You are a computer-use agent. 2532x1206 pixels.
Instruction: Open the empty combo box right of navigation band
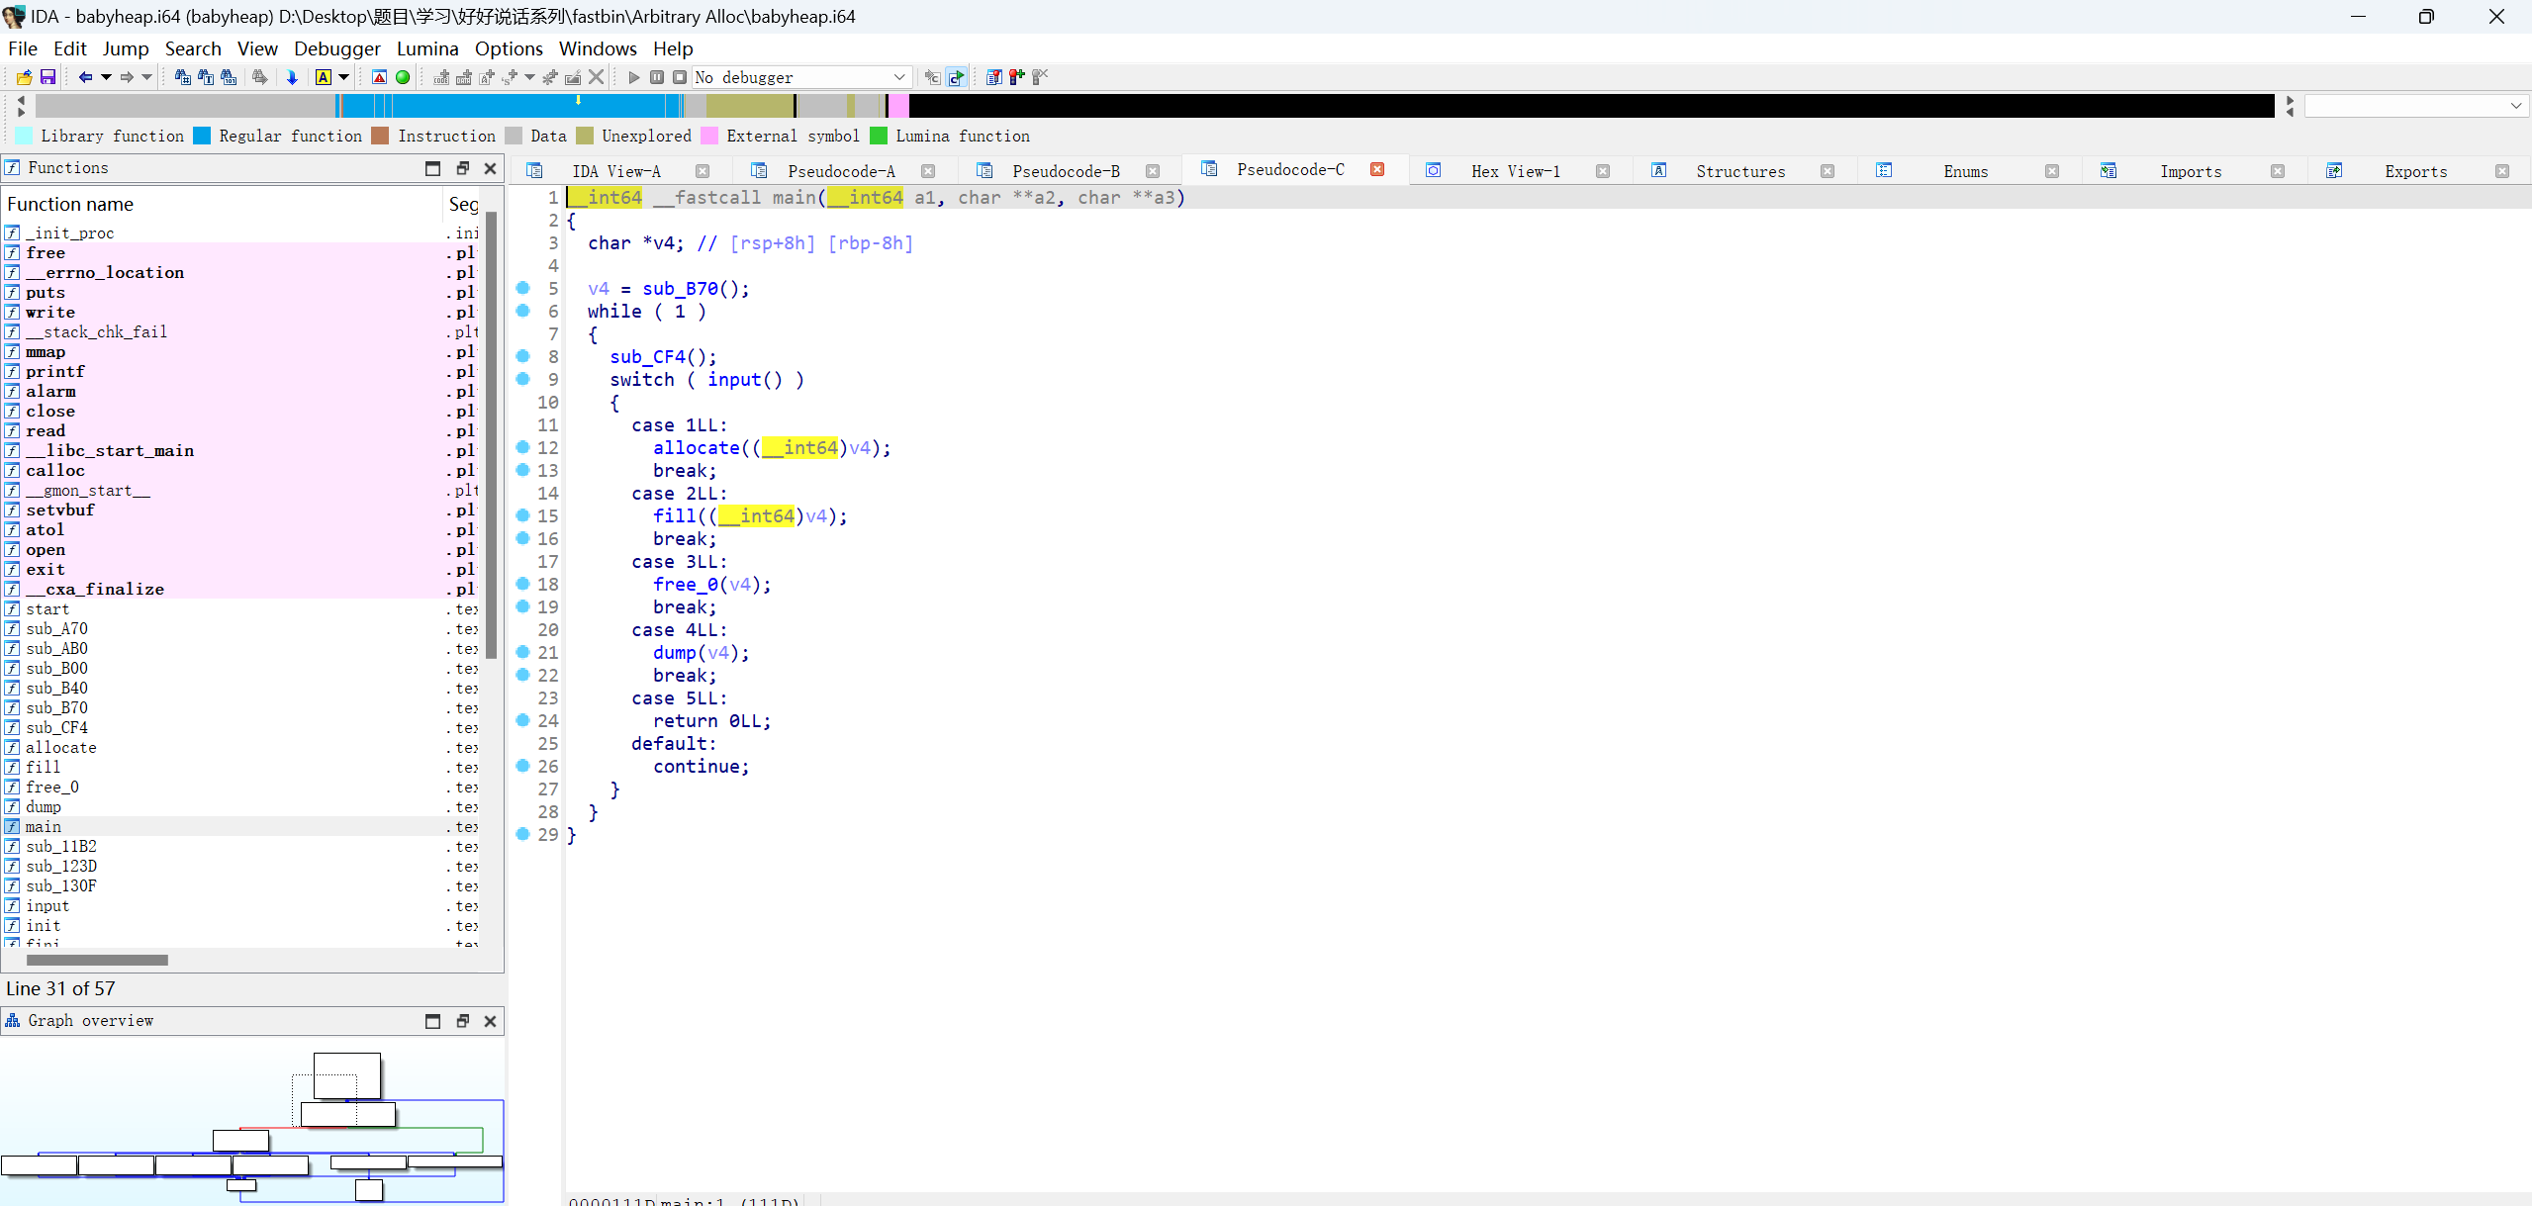[2416, 106]
